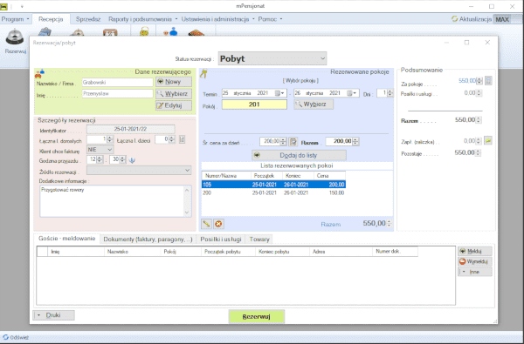Click the Nowy button

174,82
